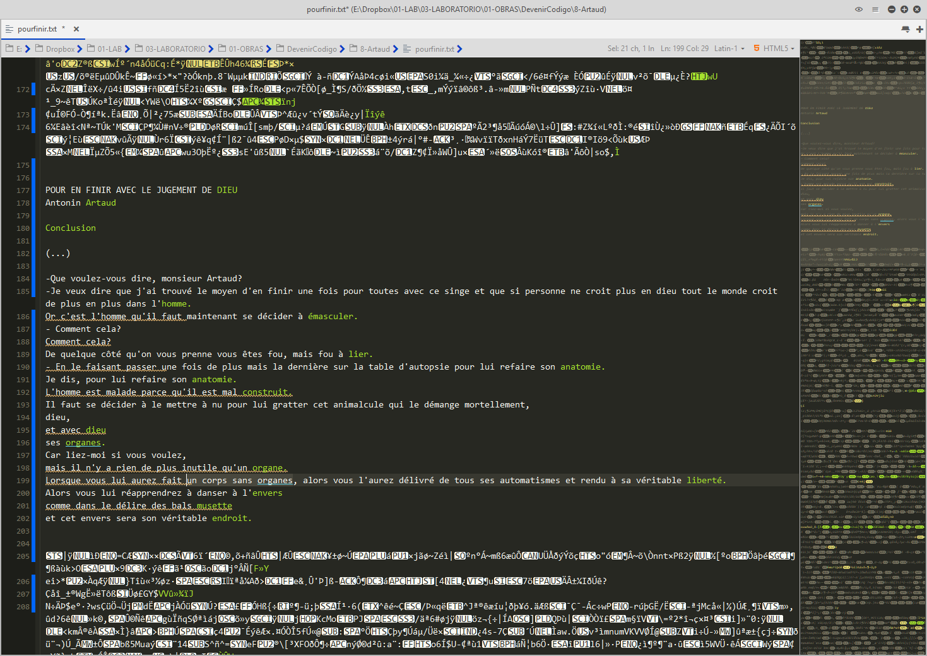Click the 01-OBRAS folder icon in breadcrumb
Screen dimensions: 927x656
222,49
